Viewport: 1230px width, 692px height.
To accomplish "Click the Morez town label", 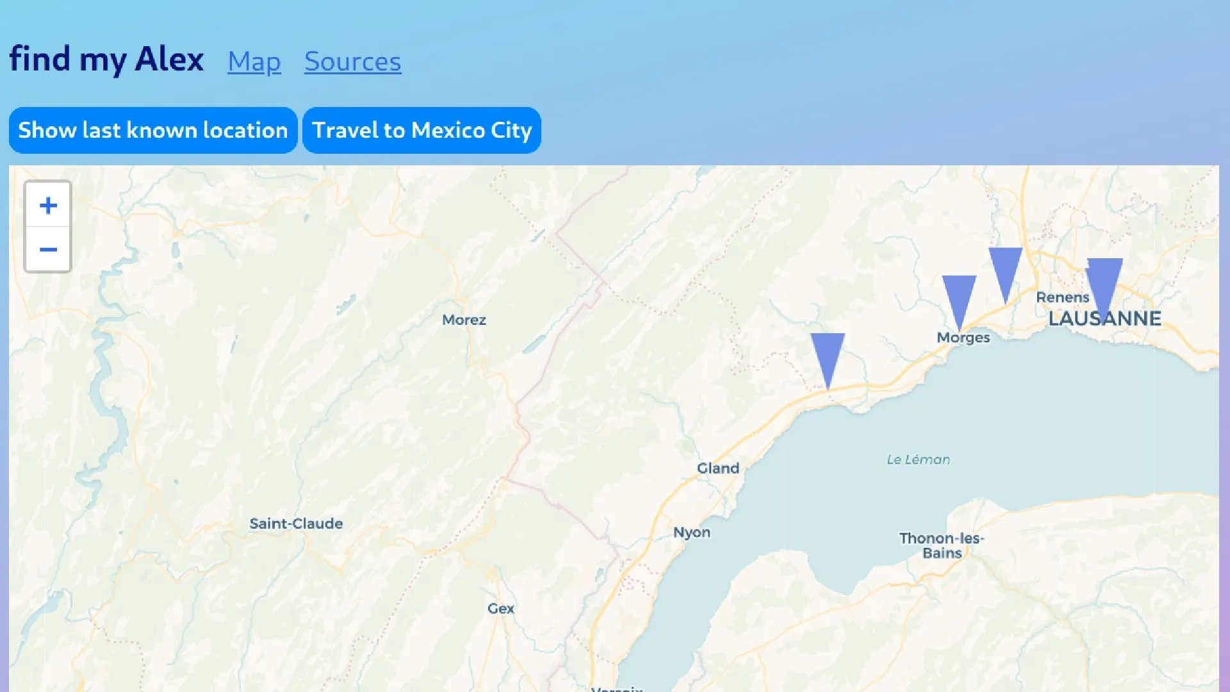I will [464, 320].
